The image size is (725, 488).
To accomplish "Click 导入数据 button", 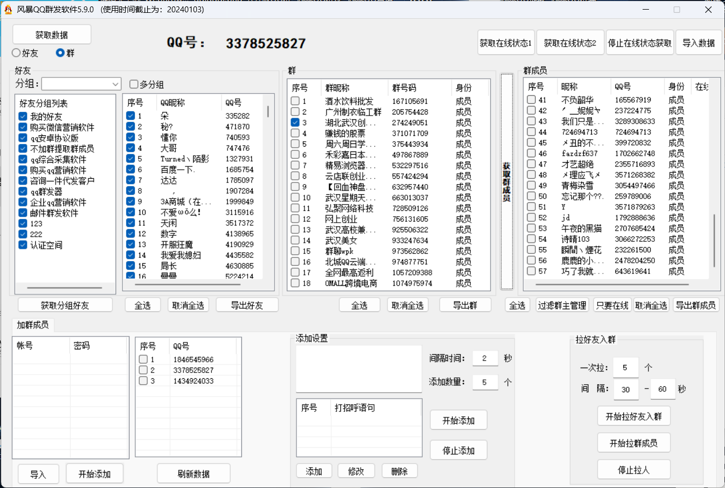I will point(699,43).
